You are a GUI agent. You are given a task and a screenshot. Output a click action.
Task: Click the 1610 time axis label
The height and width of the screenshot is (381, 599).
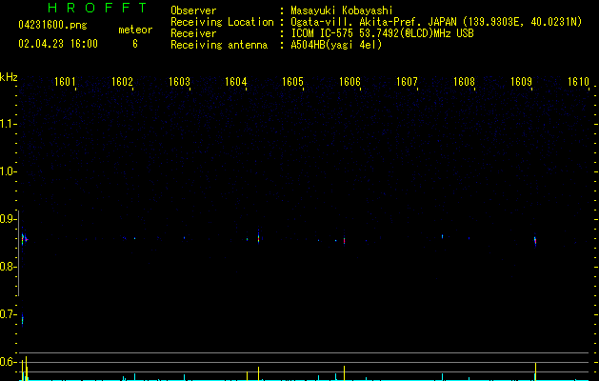(x=578, y=82)
